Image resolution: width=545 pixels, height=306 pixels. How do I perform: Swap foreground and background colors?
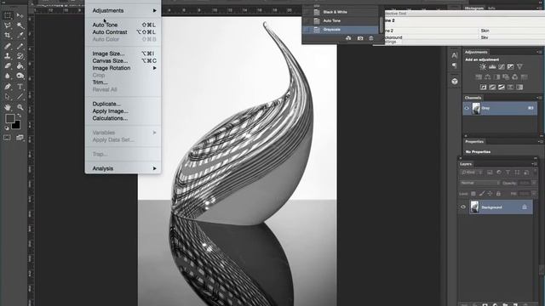tap(19, 116)
